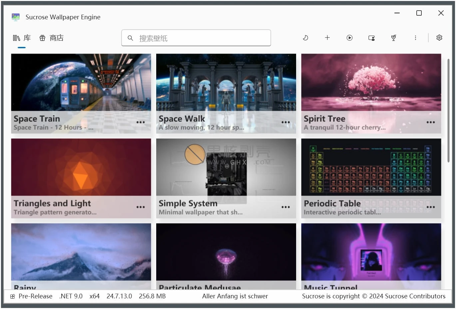Open Space Walk options menu
Screen dimensions: 456x309
coord(285,122)
